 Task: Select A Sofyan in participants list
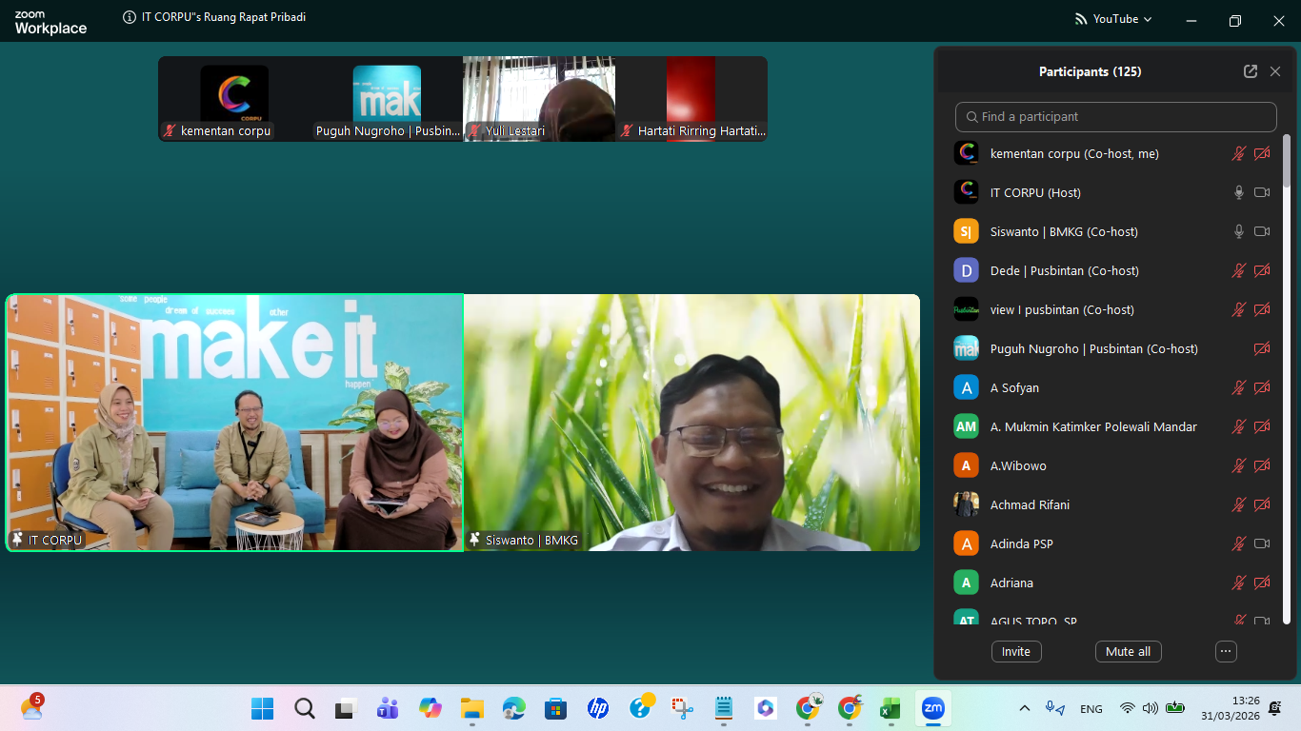click(x=1014, y=387)
